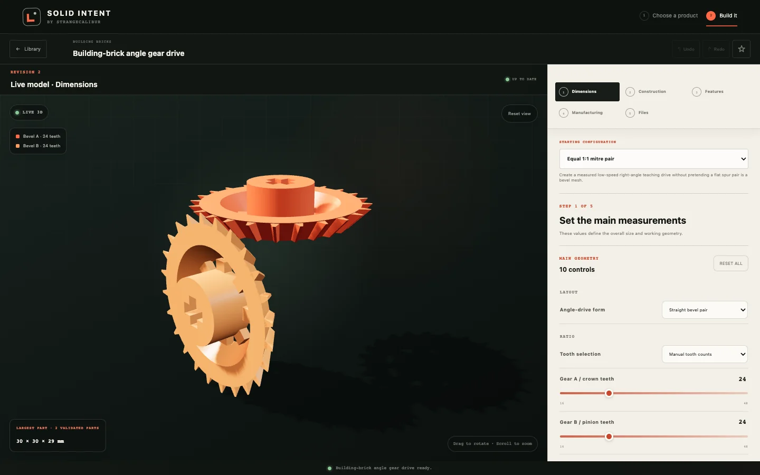Click the Undo button

686,49
